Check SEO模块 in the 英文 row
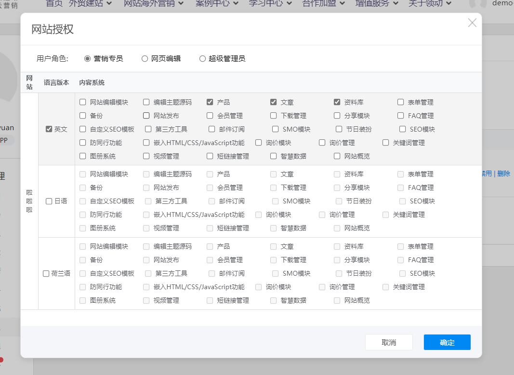The width and height of the screenshot is (514, 375). (x=403, y=129)
